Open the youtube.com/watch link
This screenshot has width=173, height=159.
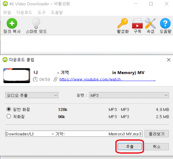[107, 79]
